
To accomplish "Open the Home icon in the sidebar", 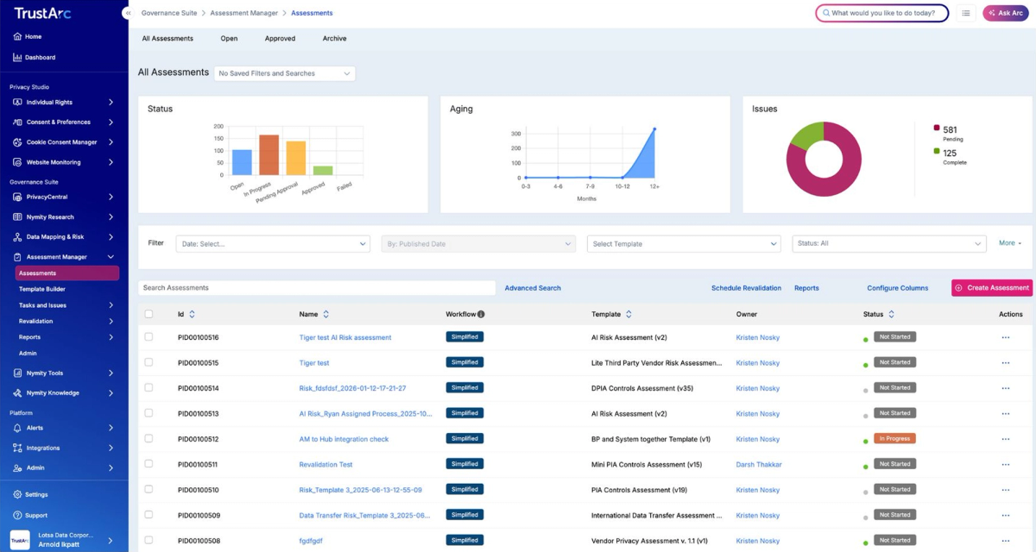I will coord(17,36).
